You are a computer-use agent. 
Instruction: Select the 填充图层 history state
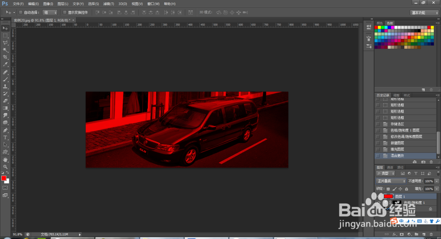[406, 149]
